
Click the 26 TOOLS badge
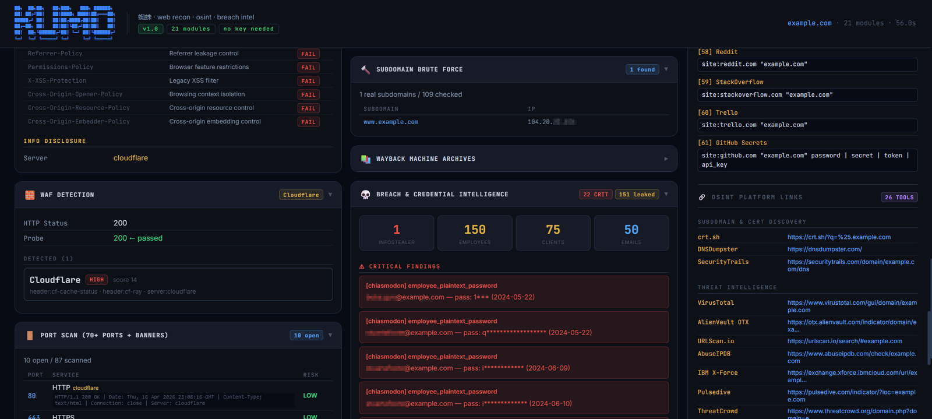point(899,198)
